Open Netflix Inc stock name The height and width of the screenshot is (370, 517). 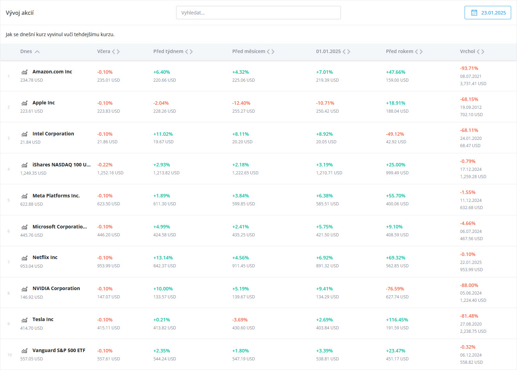(45, 257)
